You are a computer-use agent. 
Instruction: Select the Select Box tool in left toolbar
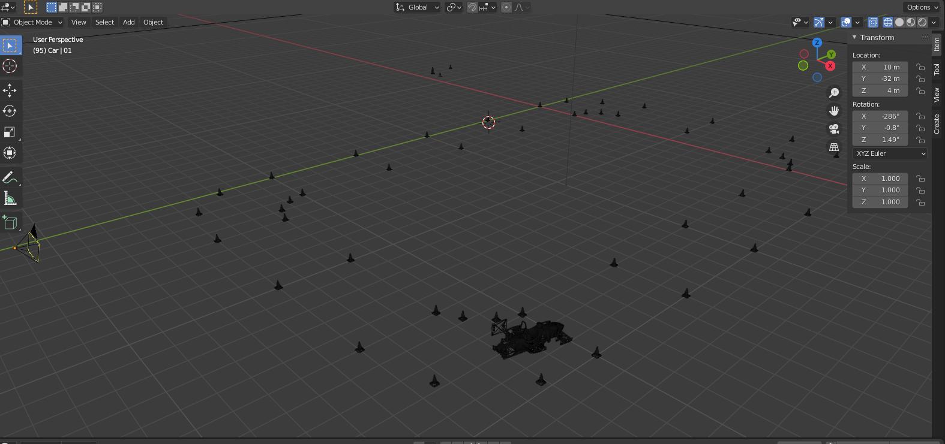pos(10,46)
